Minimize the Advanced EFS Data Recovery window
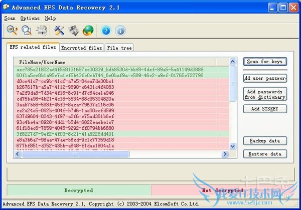Screen dimensions: 301x210 272,8
